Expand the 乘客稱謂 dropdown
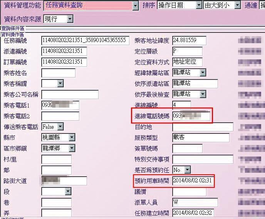The width and height of the screenshot is (265, 219). (x=60, y=83)
